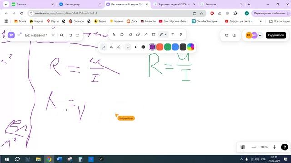Open the rainbow custom color picker
This screenshot has width=291, height=163.
191,47
